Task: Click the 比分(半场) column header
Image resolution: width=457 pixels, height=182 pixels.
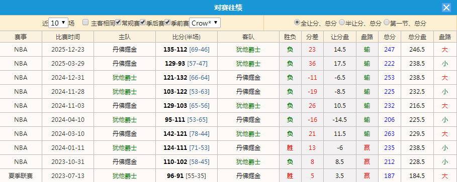Action: [187, 37]
